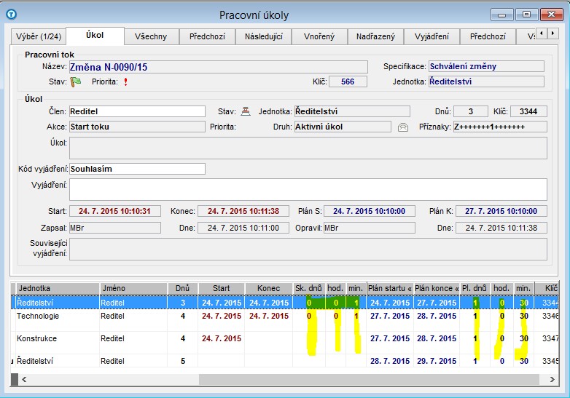Select the Ředitelství row with 5 days
This screenshot has height=398, width=570.
pyautogui.click(x=285, y=361)
